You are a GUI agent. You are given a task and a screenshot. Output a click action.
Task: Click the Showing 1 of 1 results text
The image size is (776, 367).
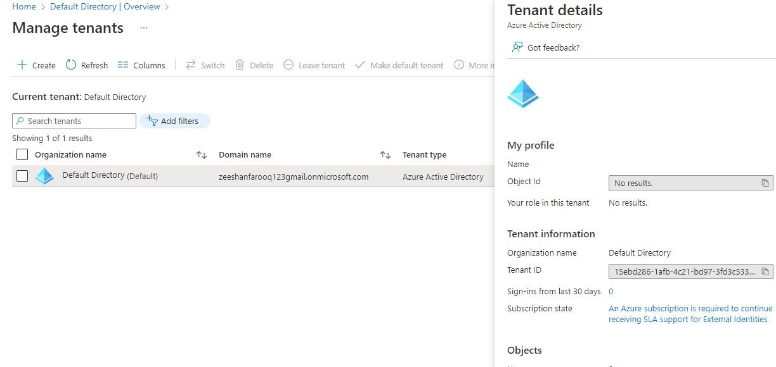52,138
